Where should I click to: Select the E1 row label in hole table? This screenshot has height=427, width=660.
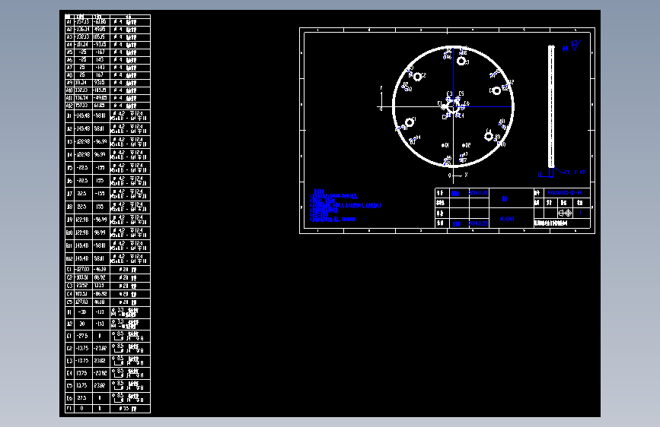coord(69,337)
